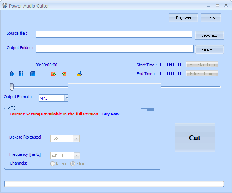Screen dimensions: 232x193
Task: Minimize the Power Audio Cutter window
Action: point(209,6)
